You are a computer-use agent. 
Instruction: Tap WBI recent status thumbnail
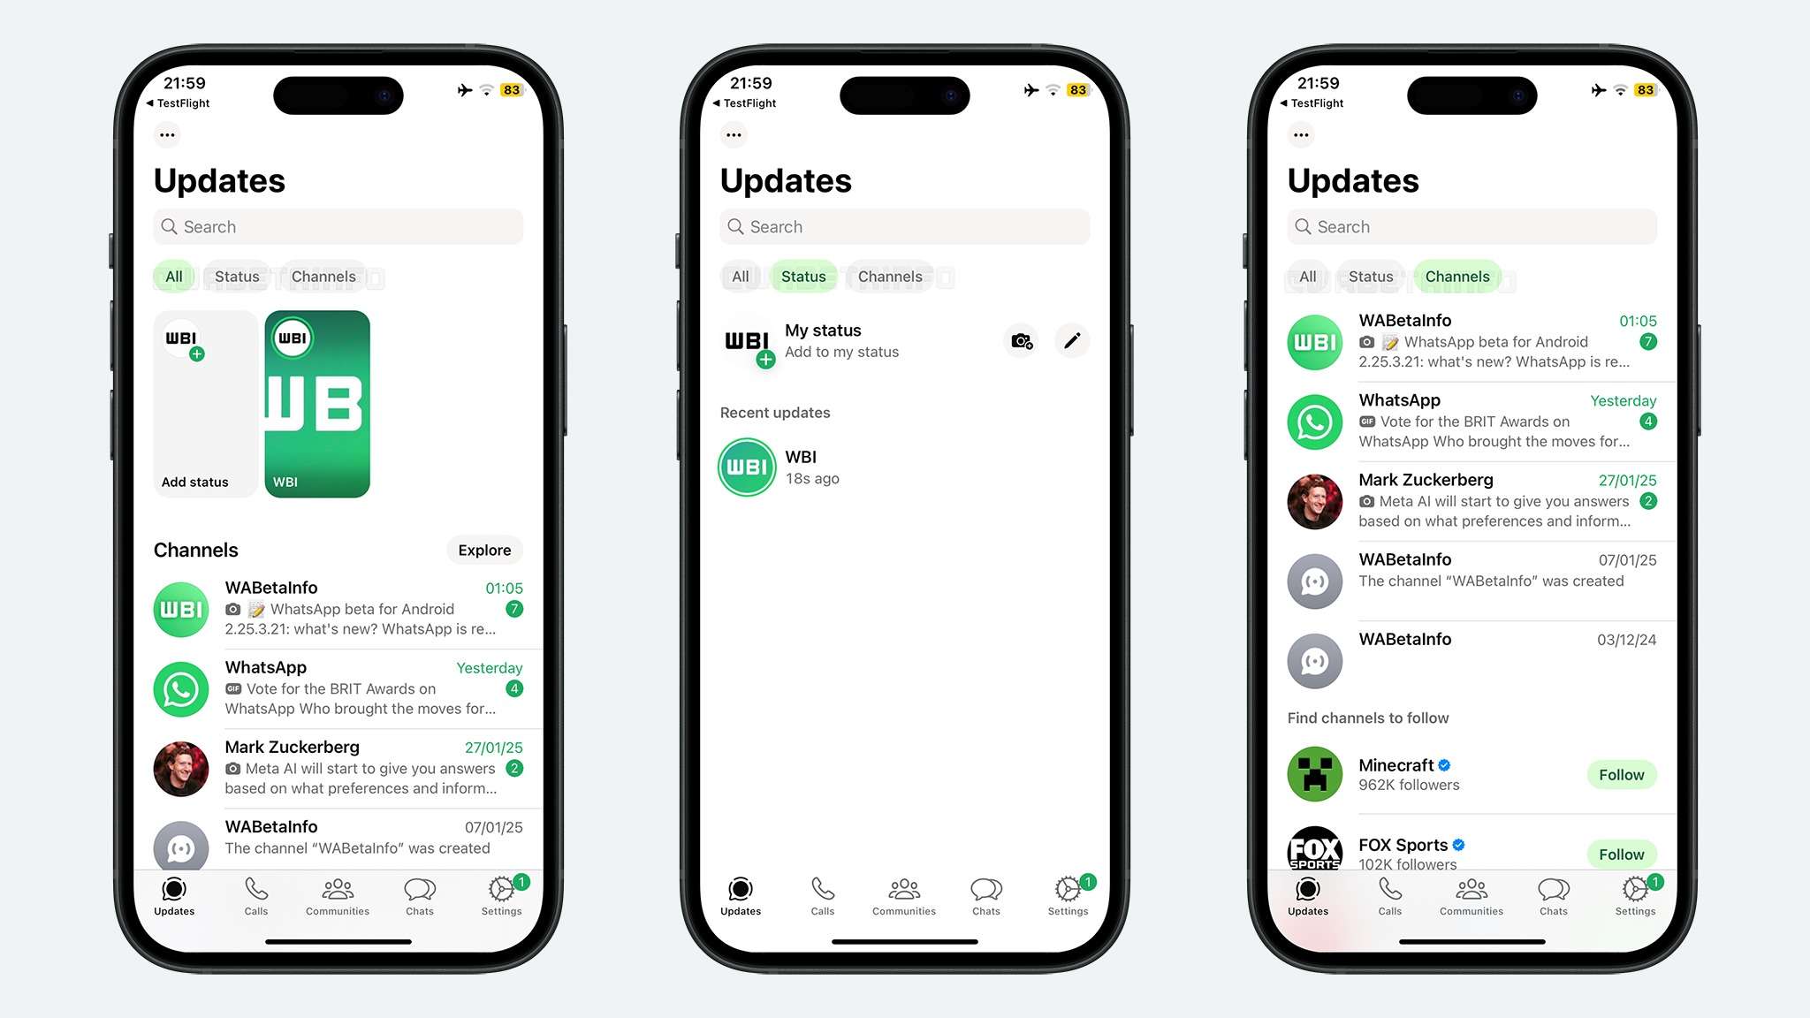click(x=746, y=465)
